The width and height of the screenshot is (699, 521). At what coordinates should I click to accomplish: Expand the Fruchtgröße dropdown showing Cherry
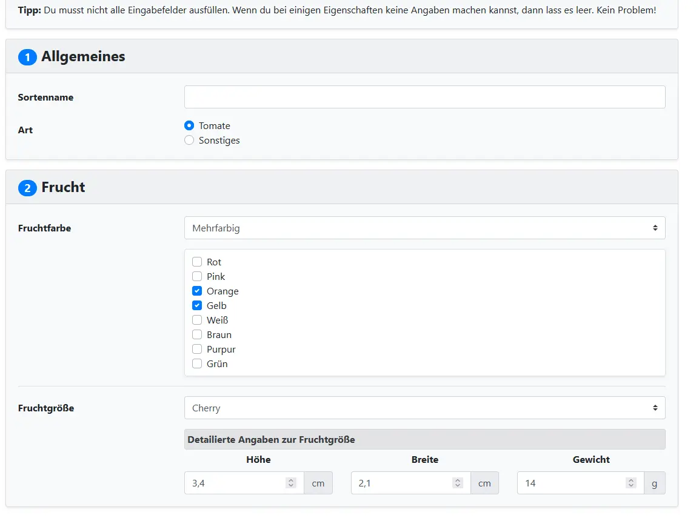coord(424,408)
